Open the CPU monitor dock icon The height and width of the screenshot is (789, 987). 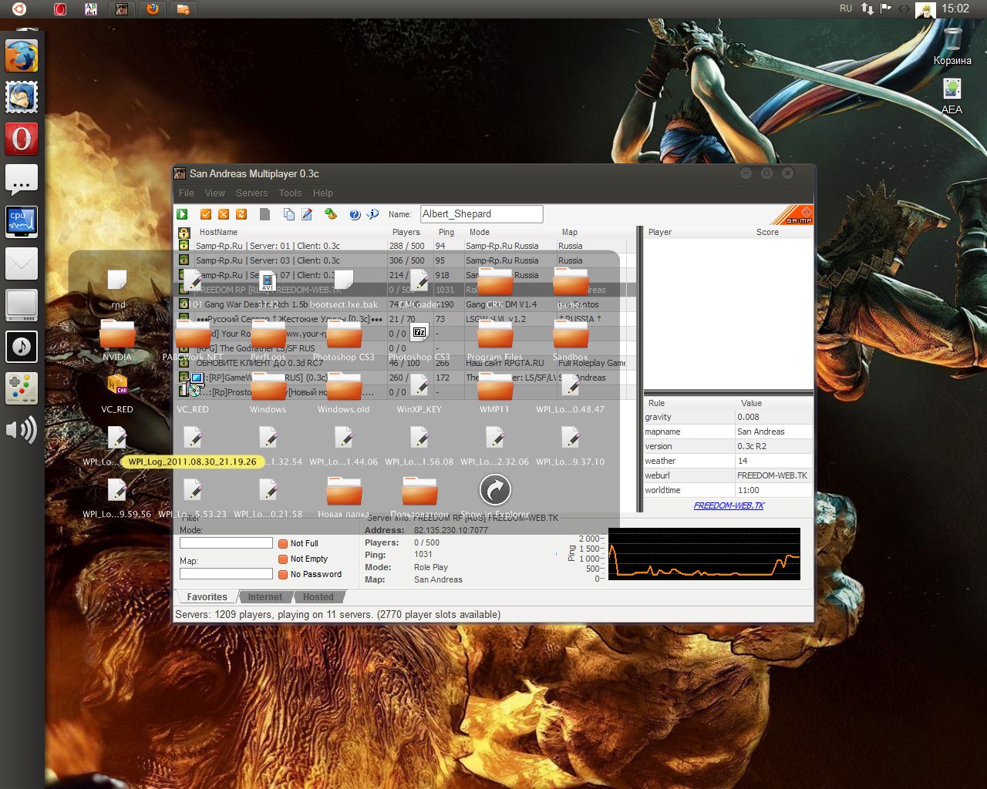[22, 222]
